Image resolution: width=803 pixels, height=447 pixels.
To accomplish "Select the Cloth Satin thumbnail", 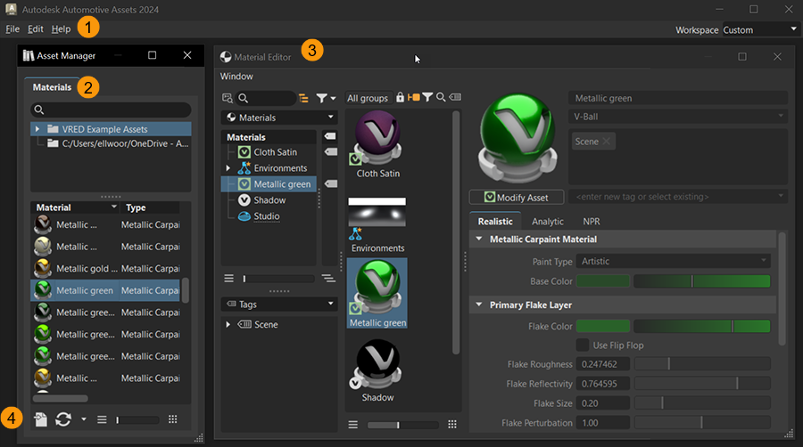I will [x=378, y=144].
